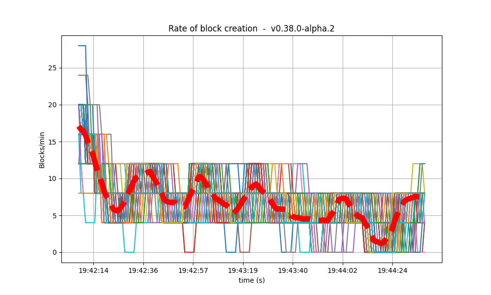Click the y-axis value 15
The height and width of the screenshot is (295, 491).
(x=53, y=143)
